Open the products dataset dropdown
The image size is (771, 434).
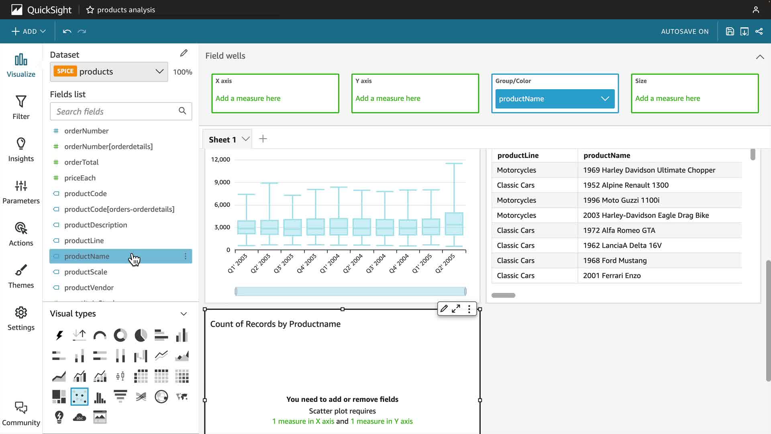[159, 72]
